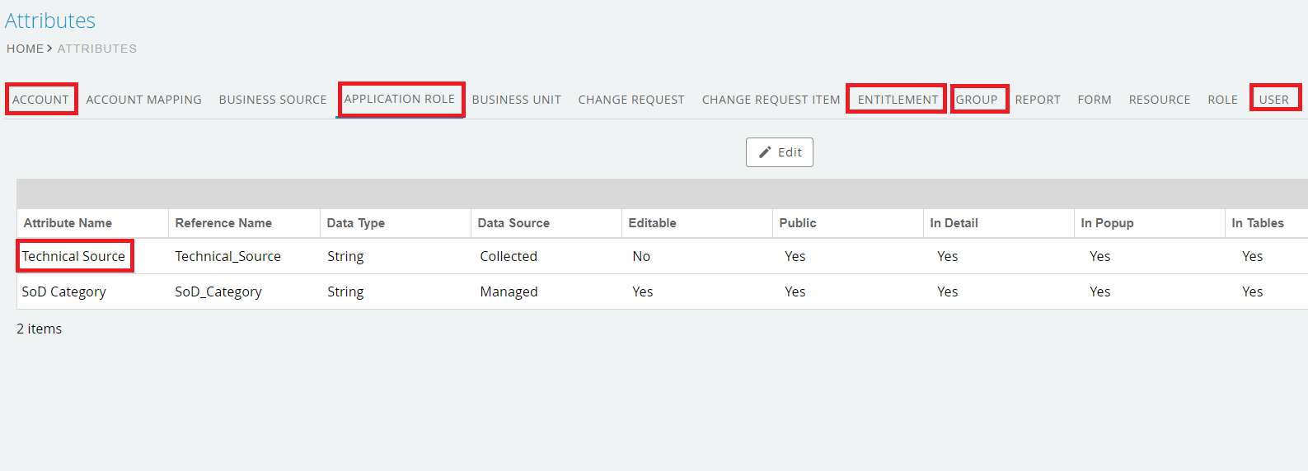This screenshot has width=1308, height=471.
Task: Open the Change Request Item tab
Action: [771, 100]
